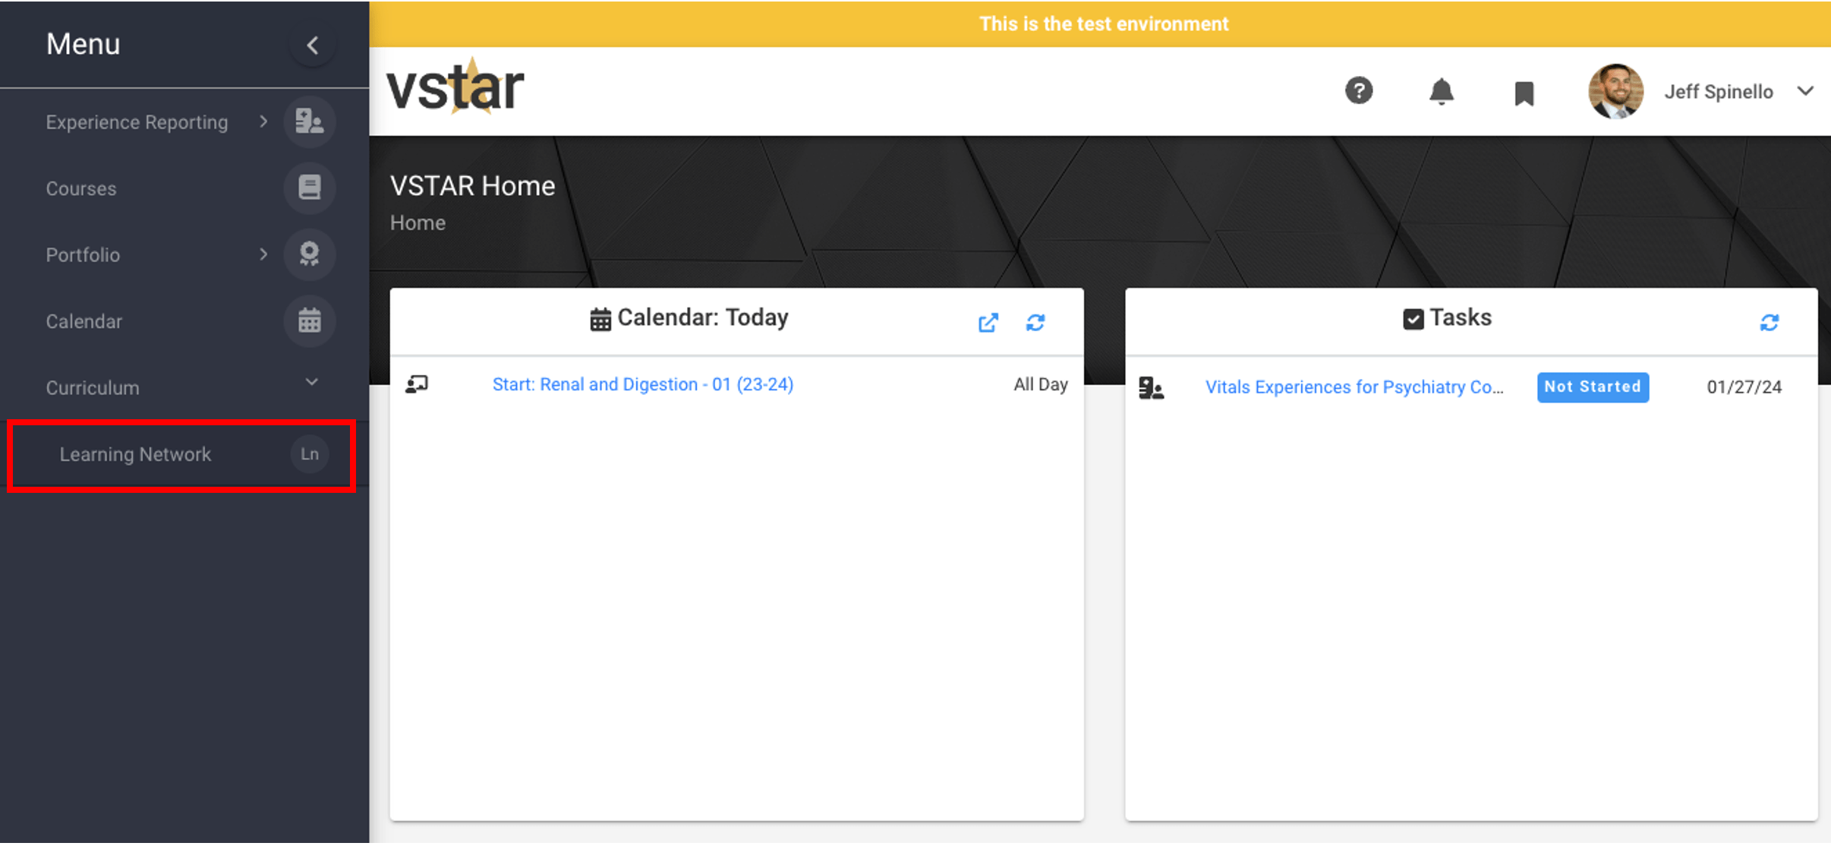Click the Home breadcrumb
Screen dimensions: 1831x846
[x=418, y=223]
